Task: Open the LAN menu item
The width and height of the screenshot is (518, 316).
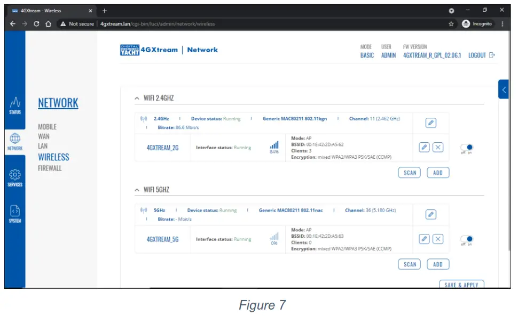Action: 43,146
